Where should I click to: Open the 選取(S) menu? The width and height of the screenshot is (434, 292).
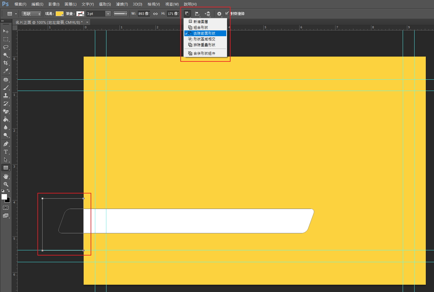pos(105,4)
